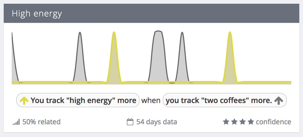Click the 'confidence' rating text
The image size is (303, 137).
coord(273,122)
